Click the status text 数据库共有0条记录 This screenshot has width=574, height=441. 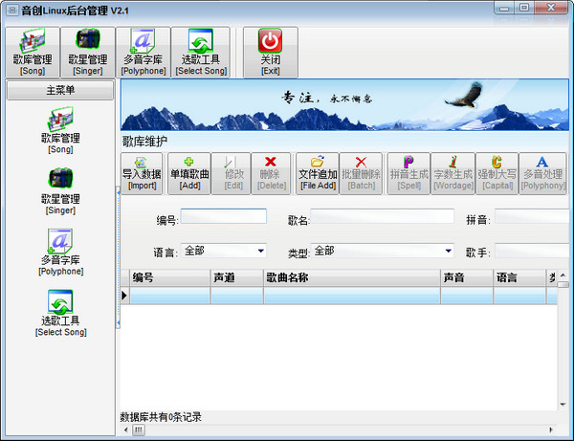point(161,417)
